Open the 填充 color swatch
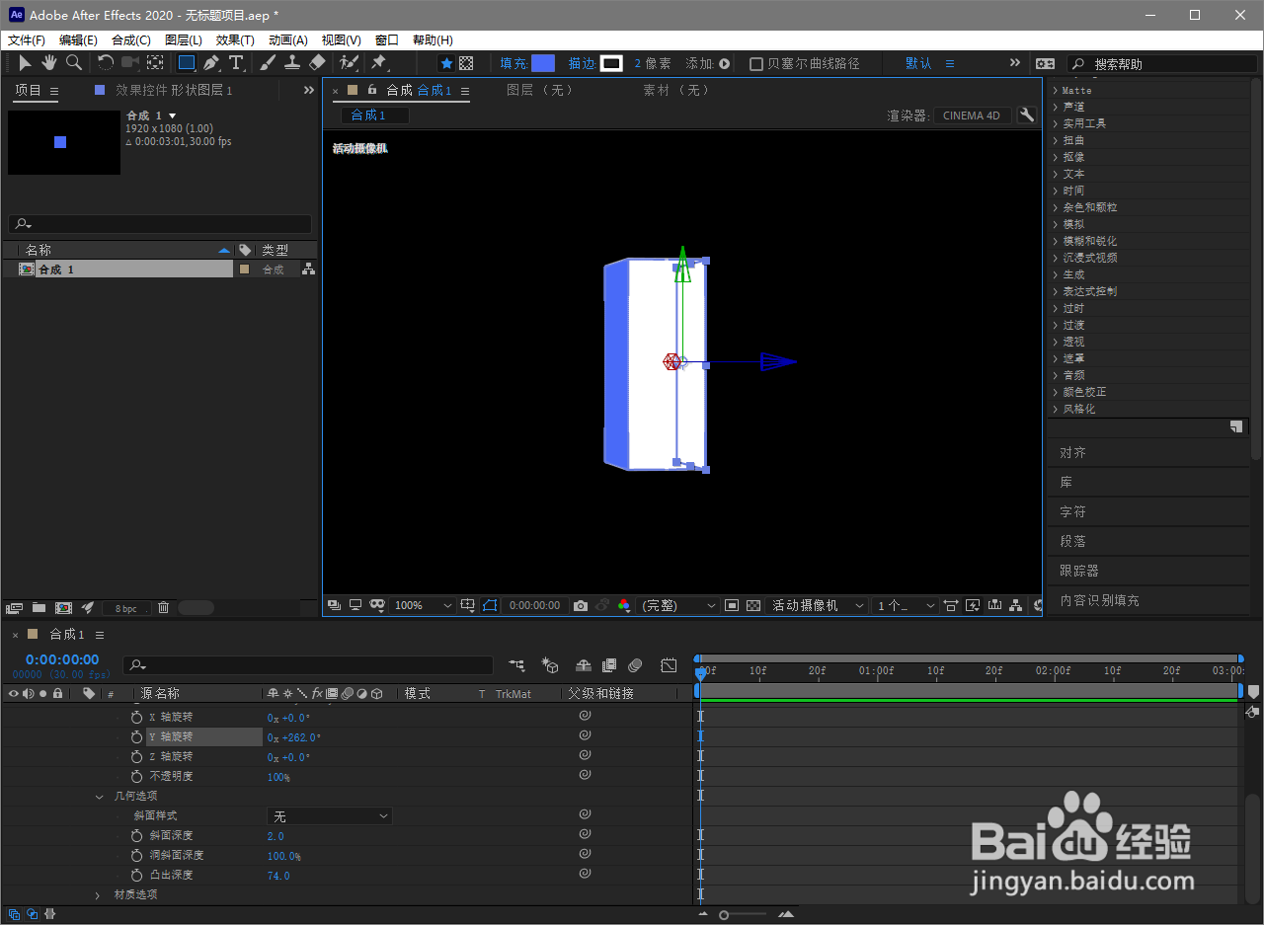This screenshot has width=1264, height=925. 544,63
